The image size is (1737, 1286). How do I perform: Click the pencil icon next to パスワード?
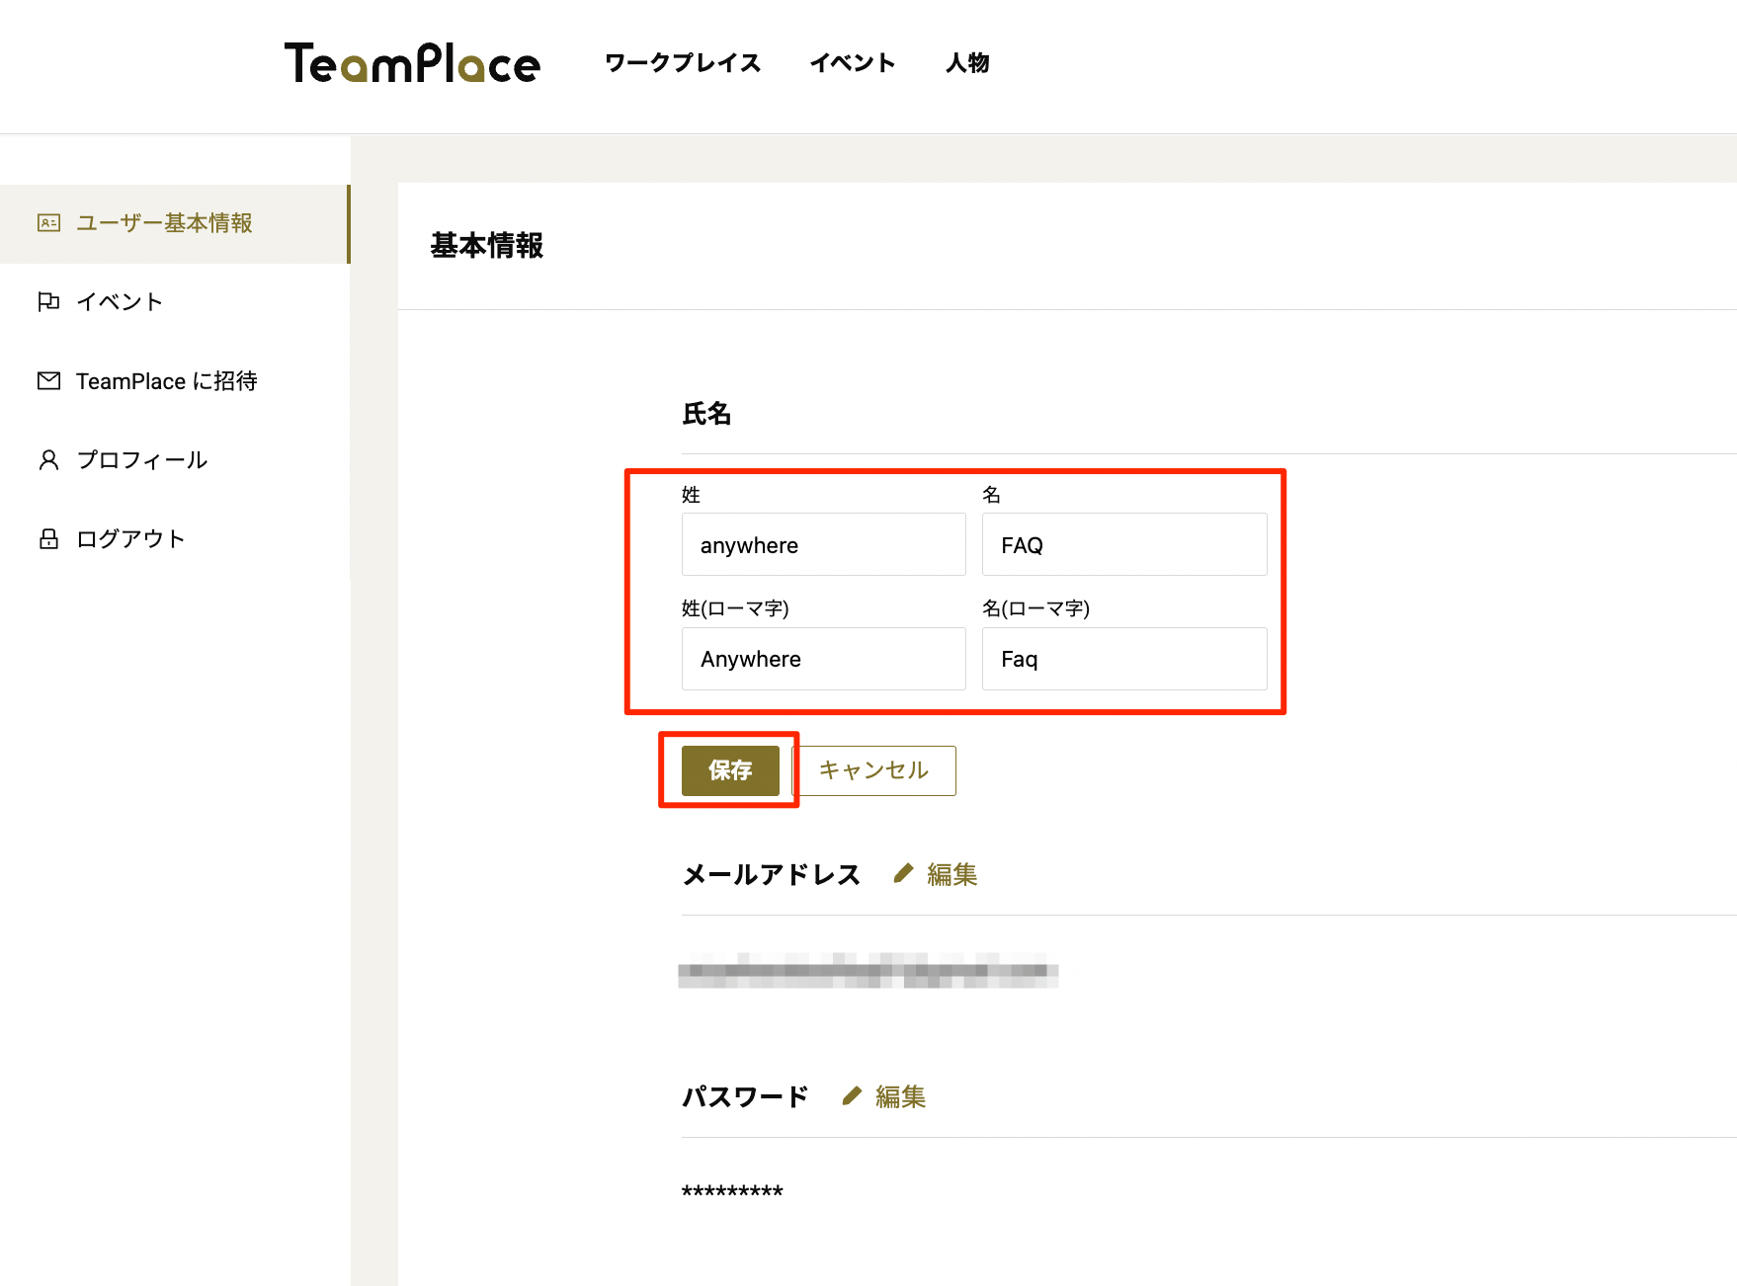[852, 1095]
